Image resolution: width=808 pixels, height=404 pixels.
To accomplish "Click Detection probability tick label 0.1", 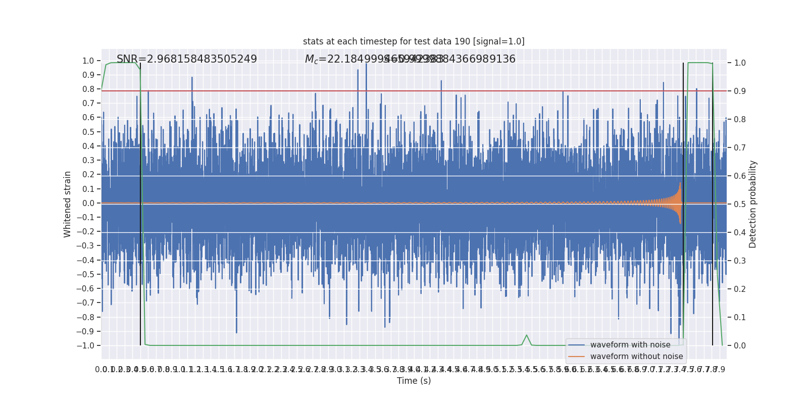I will (740, 317).
